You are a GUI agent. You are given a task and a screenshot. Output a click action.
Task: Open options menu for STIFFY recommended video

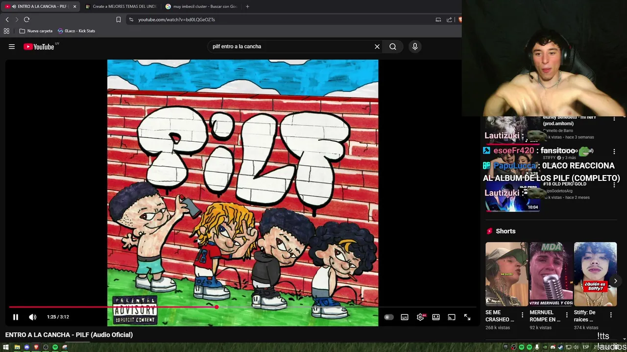(614, 152)
